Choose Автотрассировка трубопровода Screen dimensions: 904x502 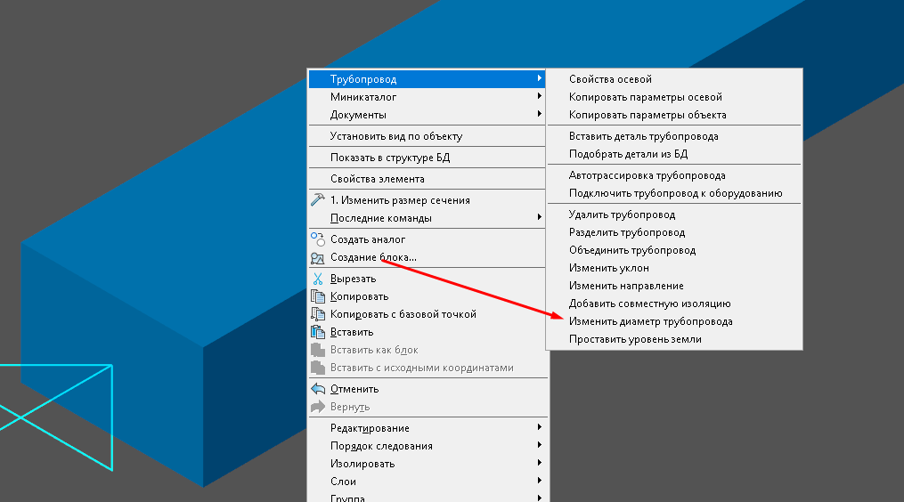[x=647, y=175]
